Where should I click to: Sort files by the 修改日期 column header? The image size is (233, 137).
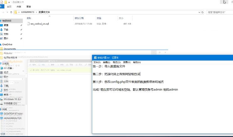(79, 18)
